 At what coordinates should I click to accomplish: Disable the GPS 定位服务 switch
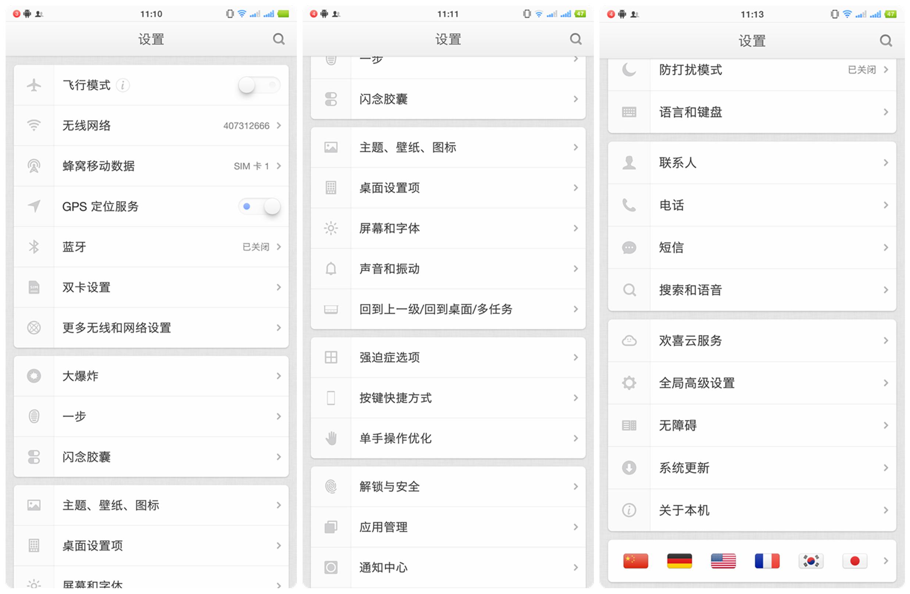260,207
